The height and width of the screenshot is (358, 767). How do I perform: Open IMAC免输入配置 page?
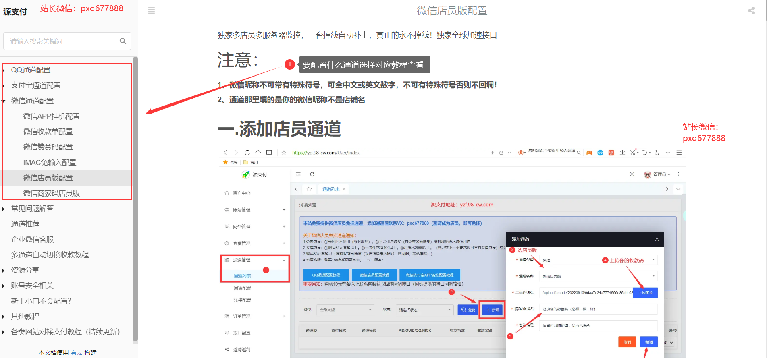pyautogui.click(x=50, y=163)
